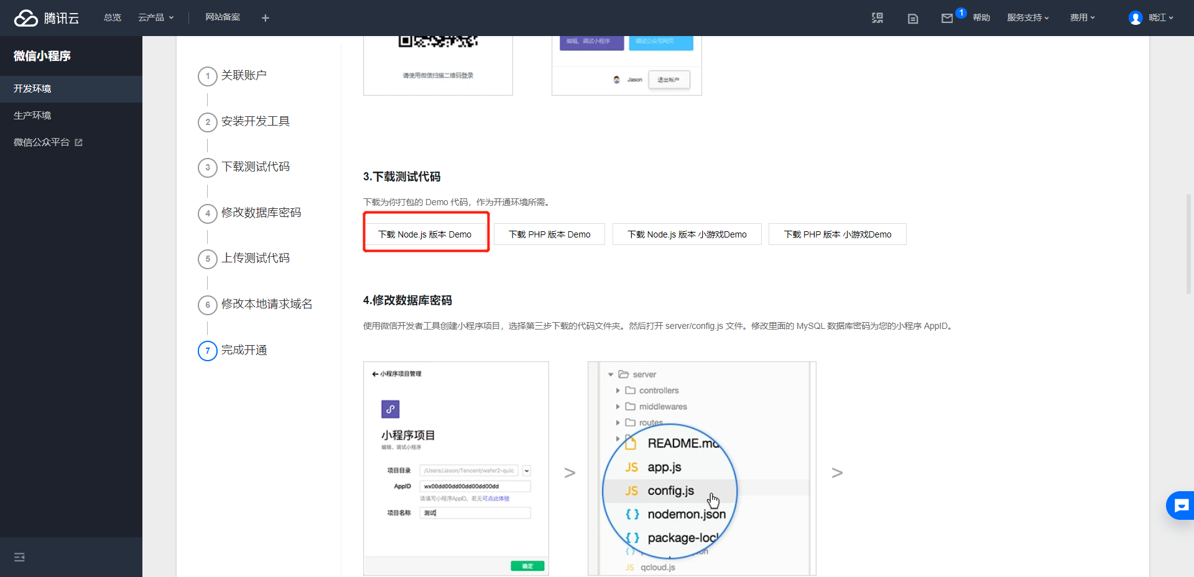
Task: Select 生产环境 in the sidebar
Action: [32, 116]
